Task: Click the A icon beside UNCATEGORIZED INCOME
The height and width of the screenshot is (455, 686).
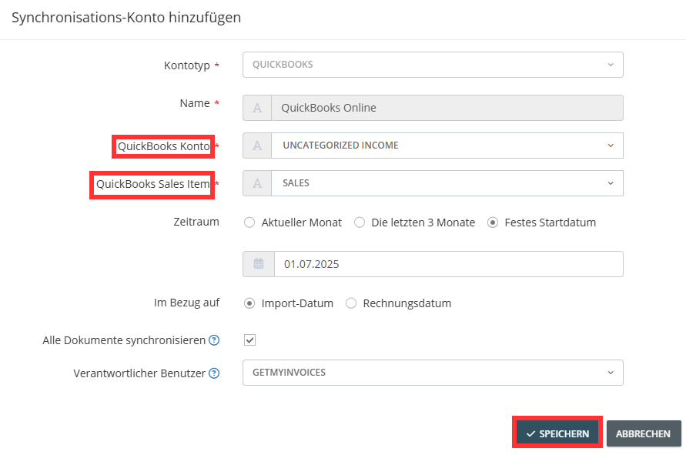Action: (257, 146)
